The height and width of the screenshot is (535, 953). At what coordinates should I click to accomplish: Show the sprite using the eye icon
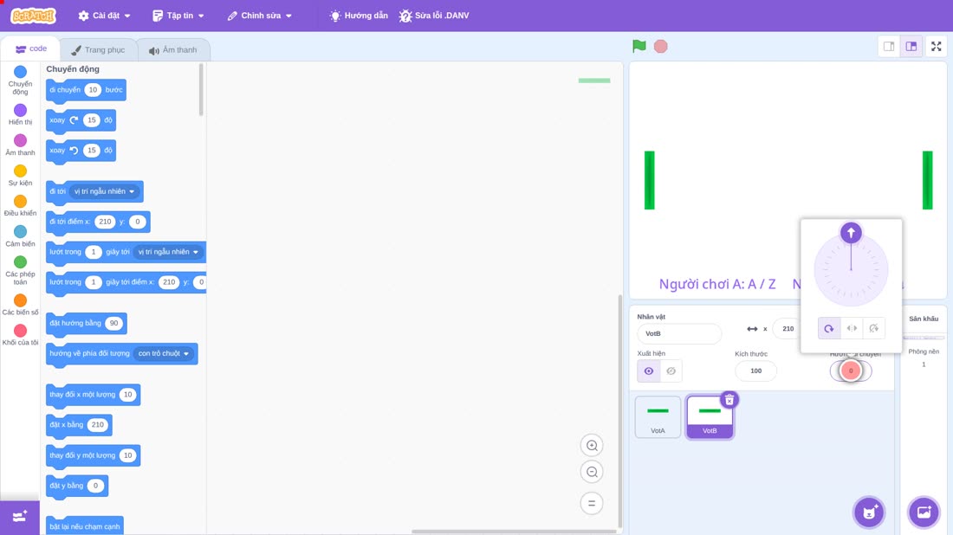[649, 371]
